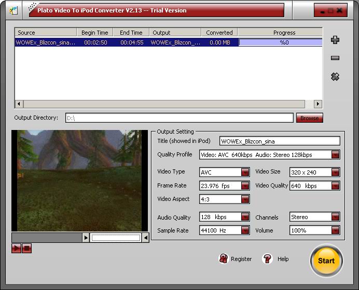Screen dimensions: 359x290
Task: Click the Title (showed in iPod) field
Action: point(280,141)
